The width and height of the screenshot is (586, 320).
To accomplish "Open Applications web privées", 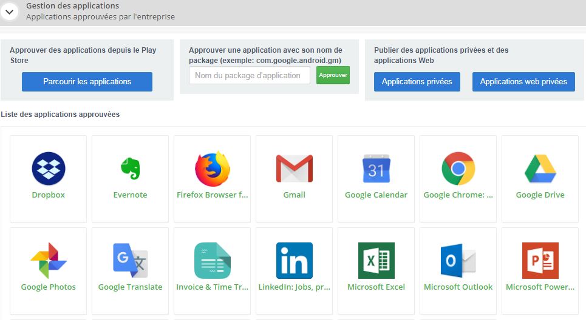I will (x=523, y=82).
